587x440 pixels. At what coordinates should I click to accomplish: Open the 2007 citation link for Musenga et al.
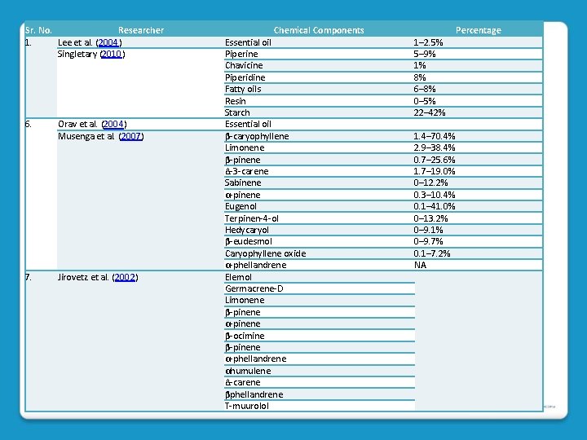131,136
